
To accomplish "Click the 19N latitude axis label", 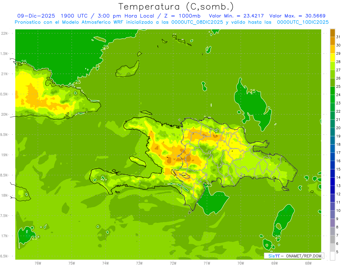I will point(5,155).
